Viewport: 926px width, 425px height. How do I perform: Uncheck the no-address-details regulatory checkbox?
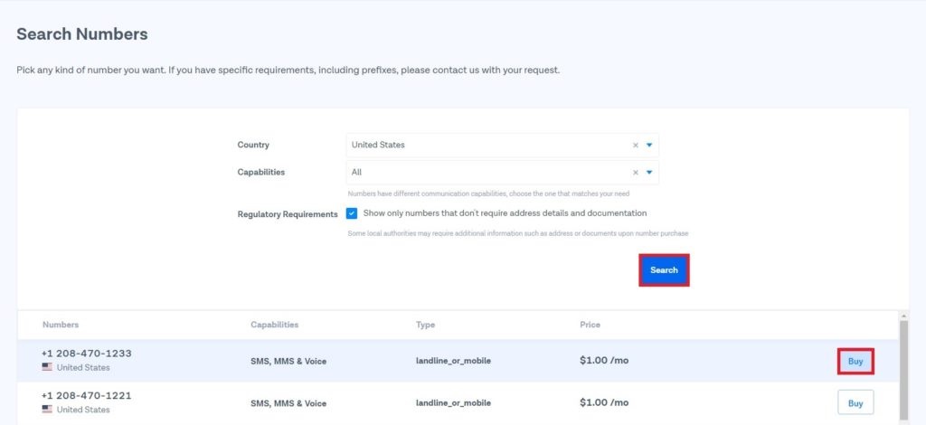point(352,213)
